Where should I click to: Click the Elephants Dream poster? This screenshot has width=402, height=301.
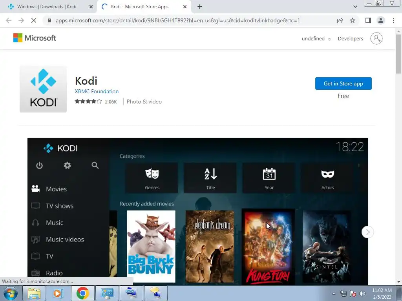click(210, 247)
